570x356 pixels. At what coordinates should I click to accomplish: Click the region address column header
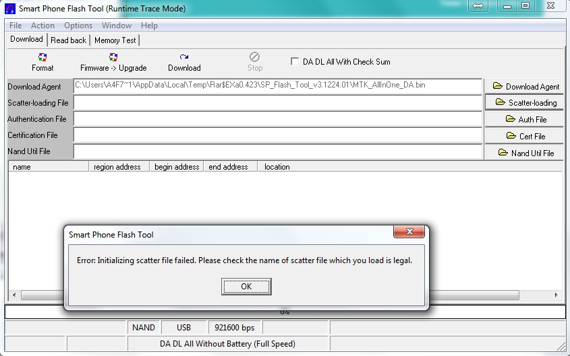coord(118,167)
